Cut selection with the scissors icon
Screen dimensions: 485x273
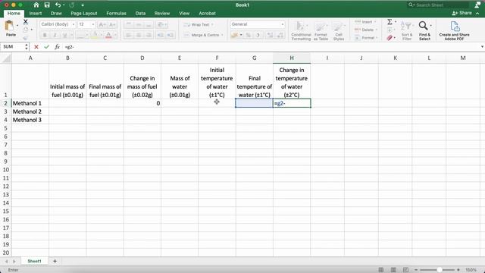[x=25, y=22]
